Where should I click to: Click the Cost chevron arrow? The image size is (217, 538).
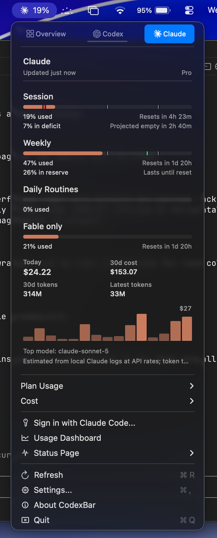tap(192, 401)
